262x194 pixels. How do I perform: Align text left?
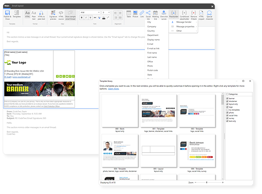(x=115, y=13)
